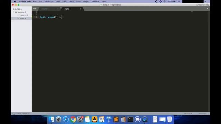
Task: Open Spotlight search magnifier
Action: pyautogui.click(x=179, y=1)
